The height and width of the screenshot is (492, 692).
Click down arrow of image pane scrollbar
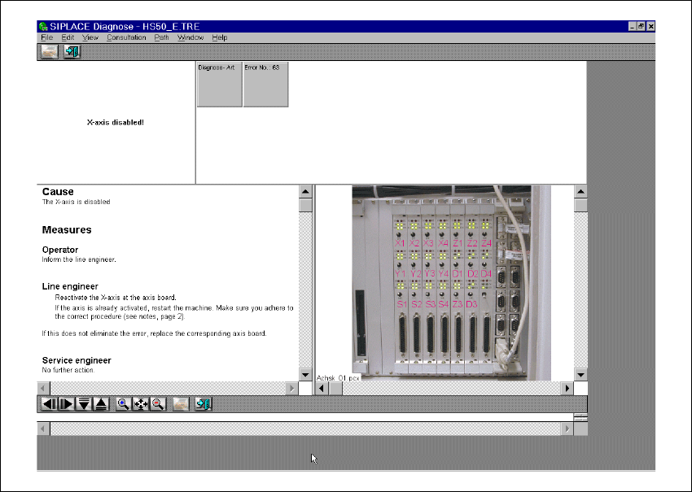(580, 375)
